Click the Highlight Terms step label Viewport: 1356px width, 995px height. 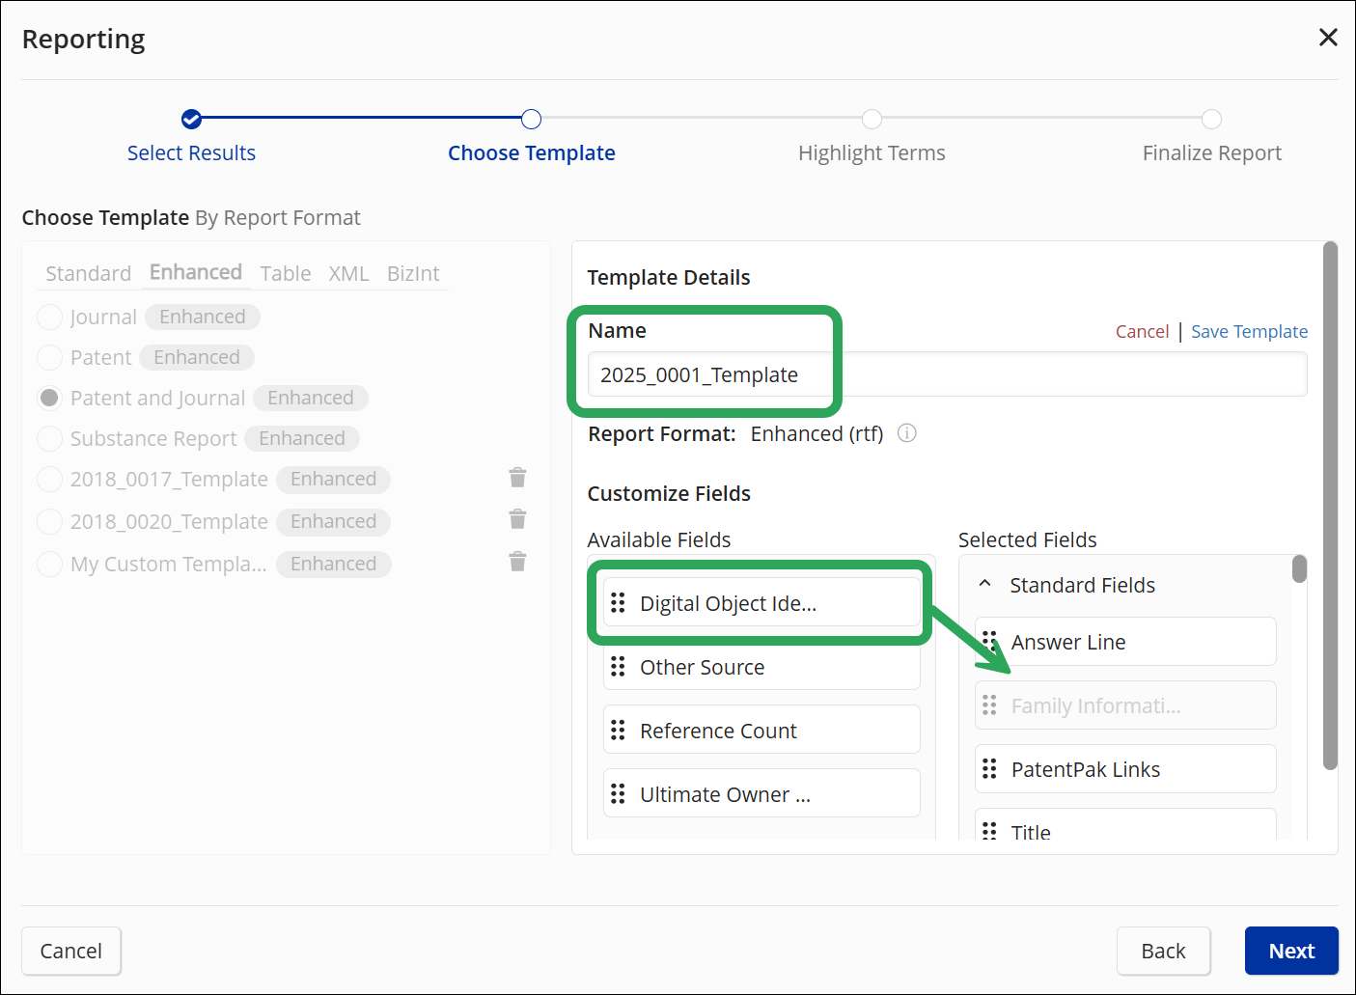click(872, 152)
